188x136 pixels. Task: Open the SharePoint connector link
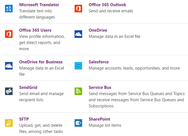[x=99, y=119]
